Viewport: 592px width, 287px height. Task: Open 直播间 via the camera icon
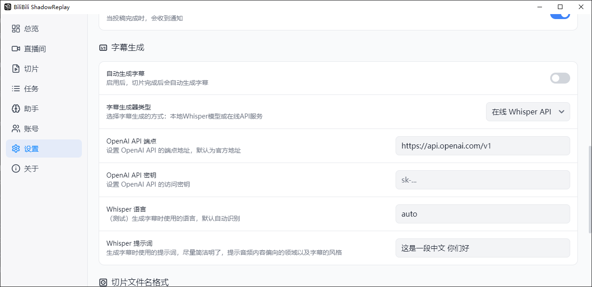tap(16, 49)
